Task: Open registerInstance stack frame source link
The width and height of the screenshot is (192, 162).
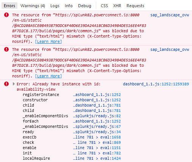Action: coord(97,94)
